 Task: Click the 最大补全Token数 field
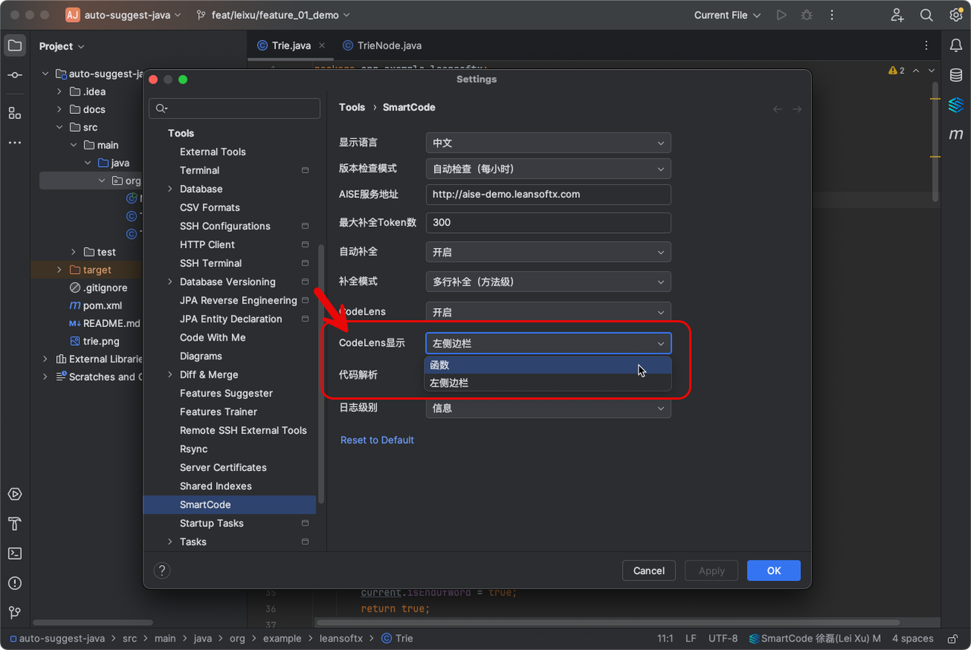tap(548, 222)
